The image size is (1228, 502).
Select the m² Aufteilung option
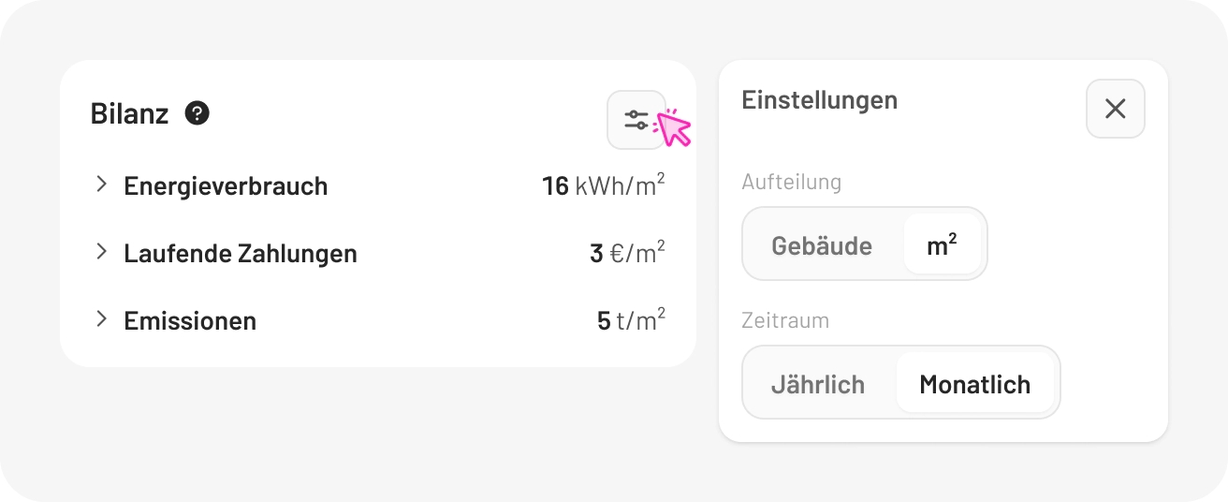click(x=942, y=245)
